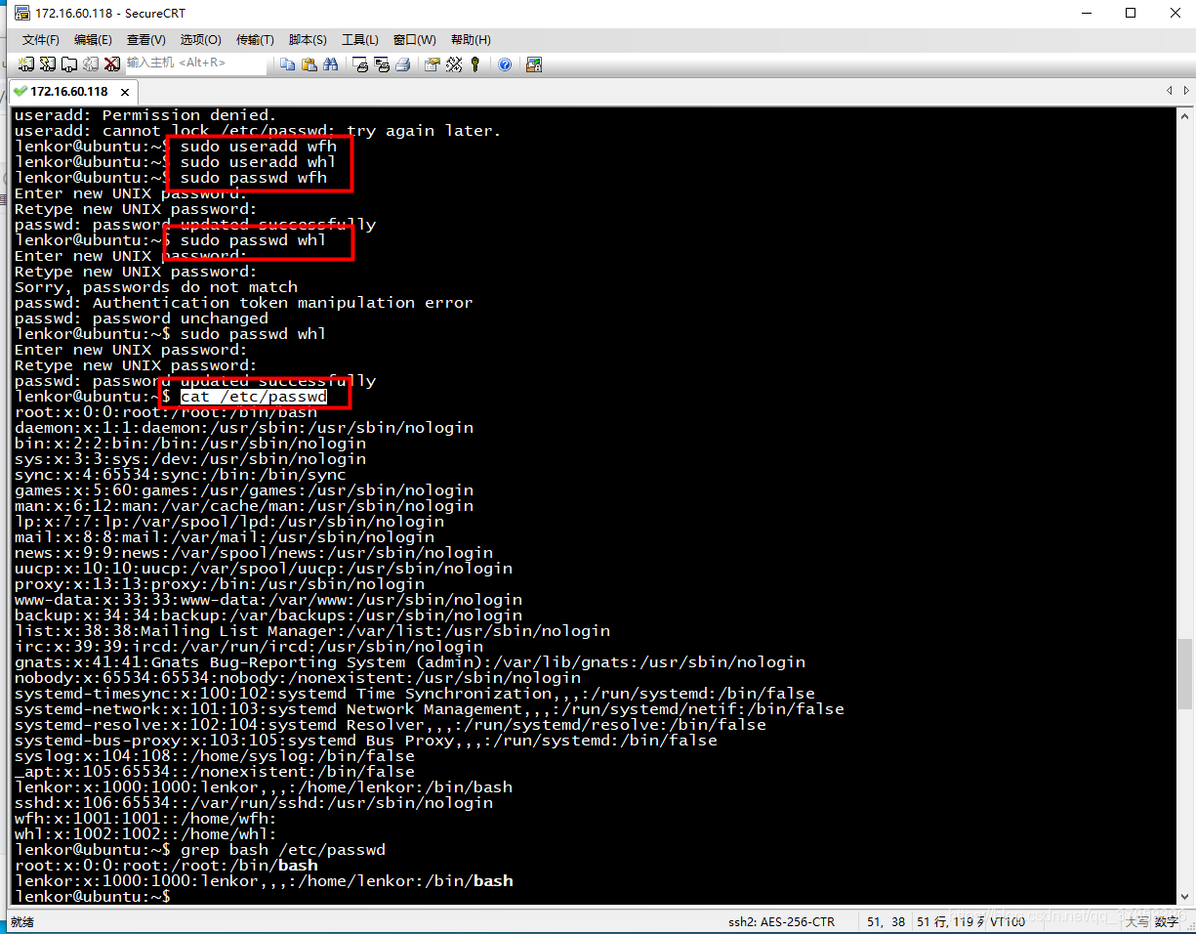
Task: Click tab bar left scroll arrow
Action: (x=1171, y=91)
